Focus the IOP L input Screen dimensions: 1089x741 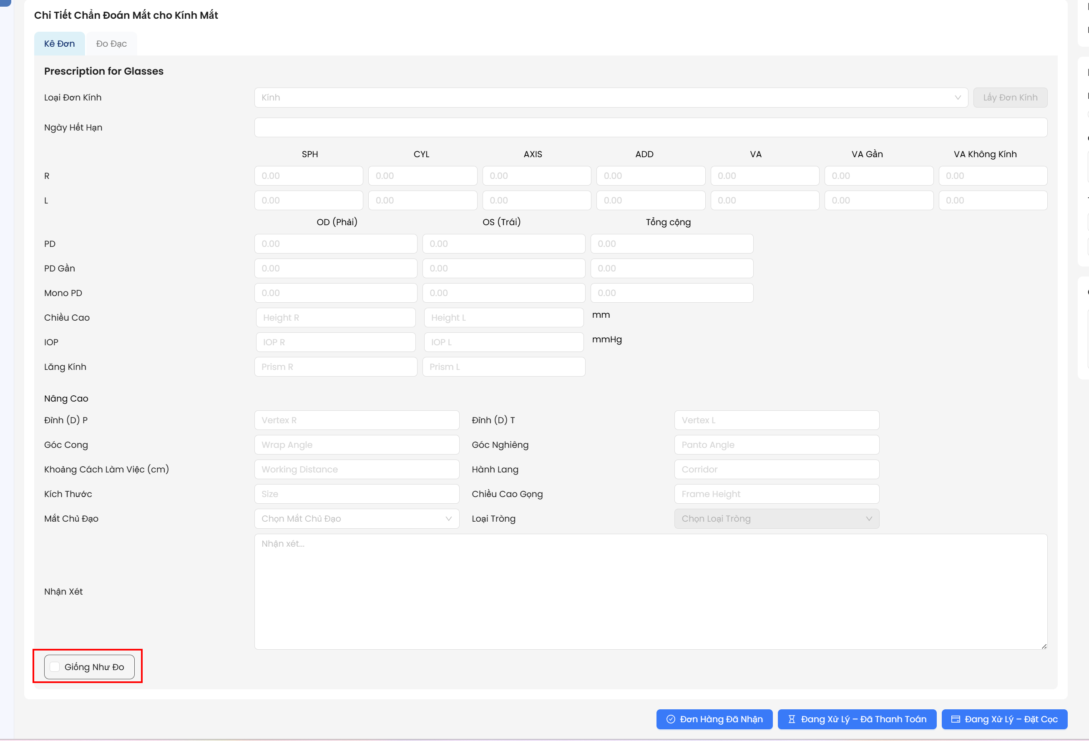pos(504,342)
